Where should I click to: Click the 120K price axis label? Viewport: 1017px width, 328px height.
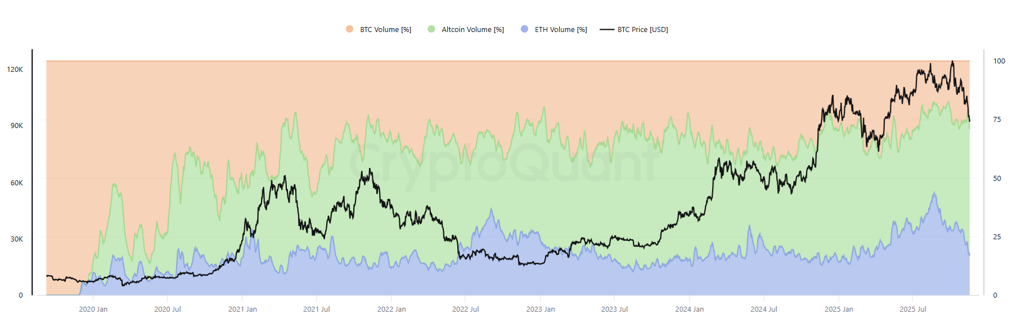pyautogui.click(x=15, y=70)
